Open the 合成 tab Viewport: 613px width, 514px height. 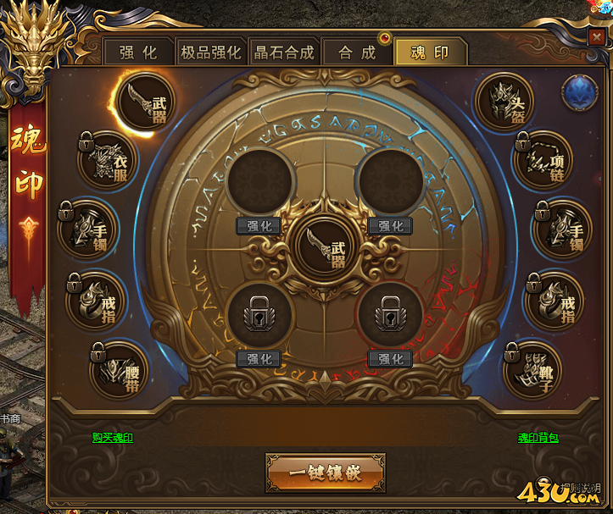click(357, 52)
